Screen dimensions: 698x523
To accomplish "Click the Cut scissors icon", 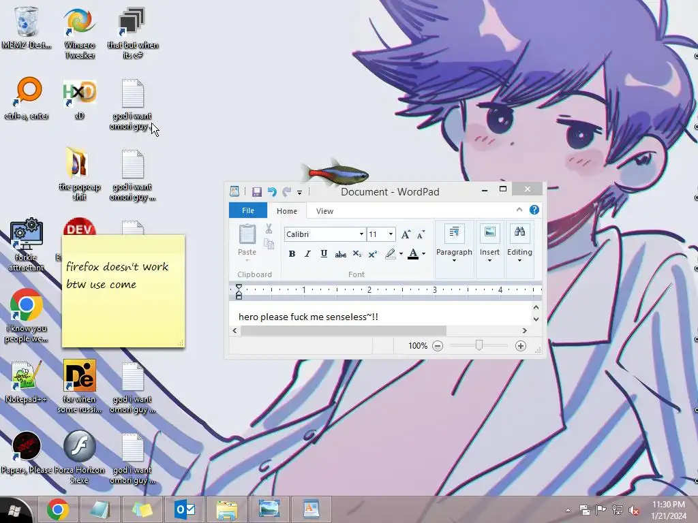I will 269,229.
